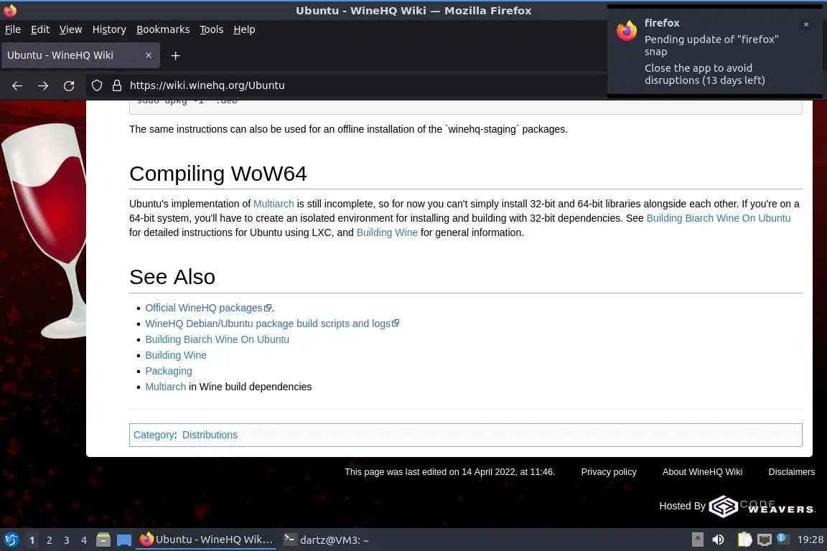Launch the file manager from panel
The height and width of the screenshot is (551, 827).
point(103,540)
